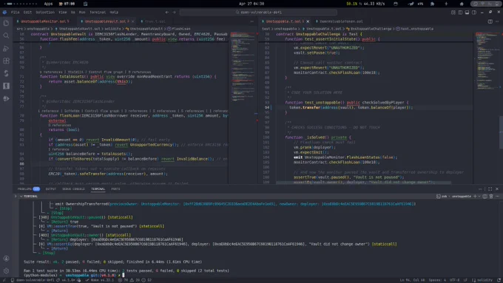Image resolution: width=503 pixels, height=283 pixels.
Task: Click the Apps launcher in top bar
Action: [x=48, y=4]
